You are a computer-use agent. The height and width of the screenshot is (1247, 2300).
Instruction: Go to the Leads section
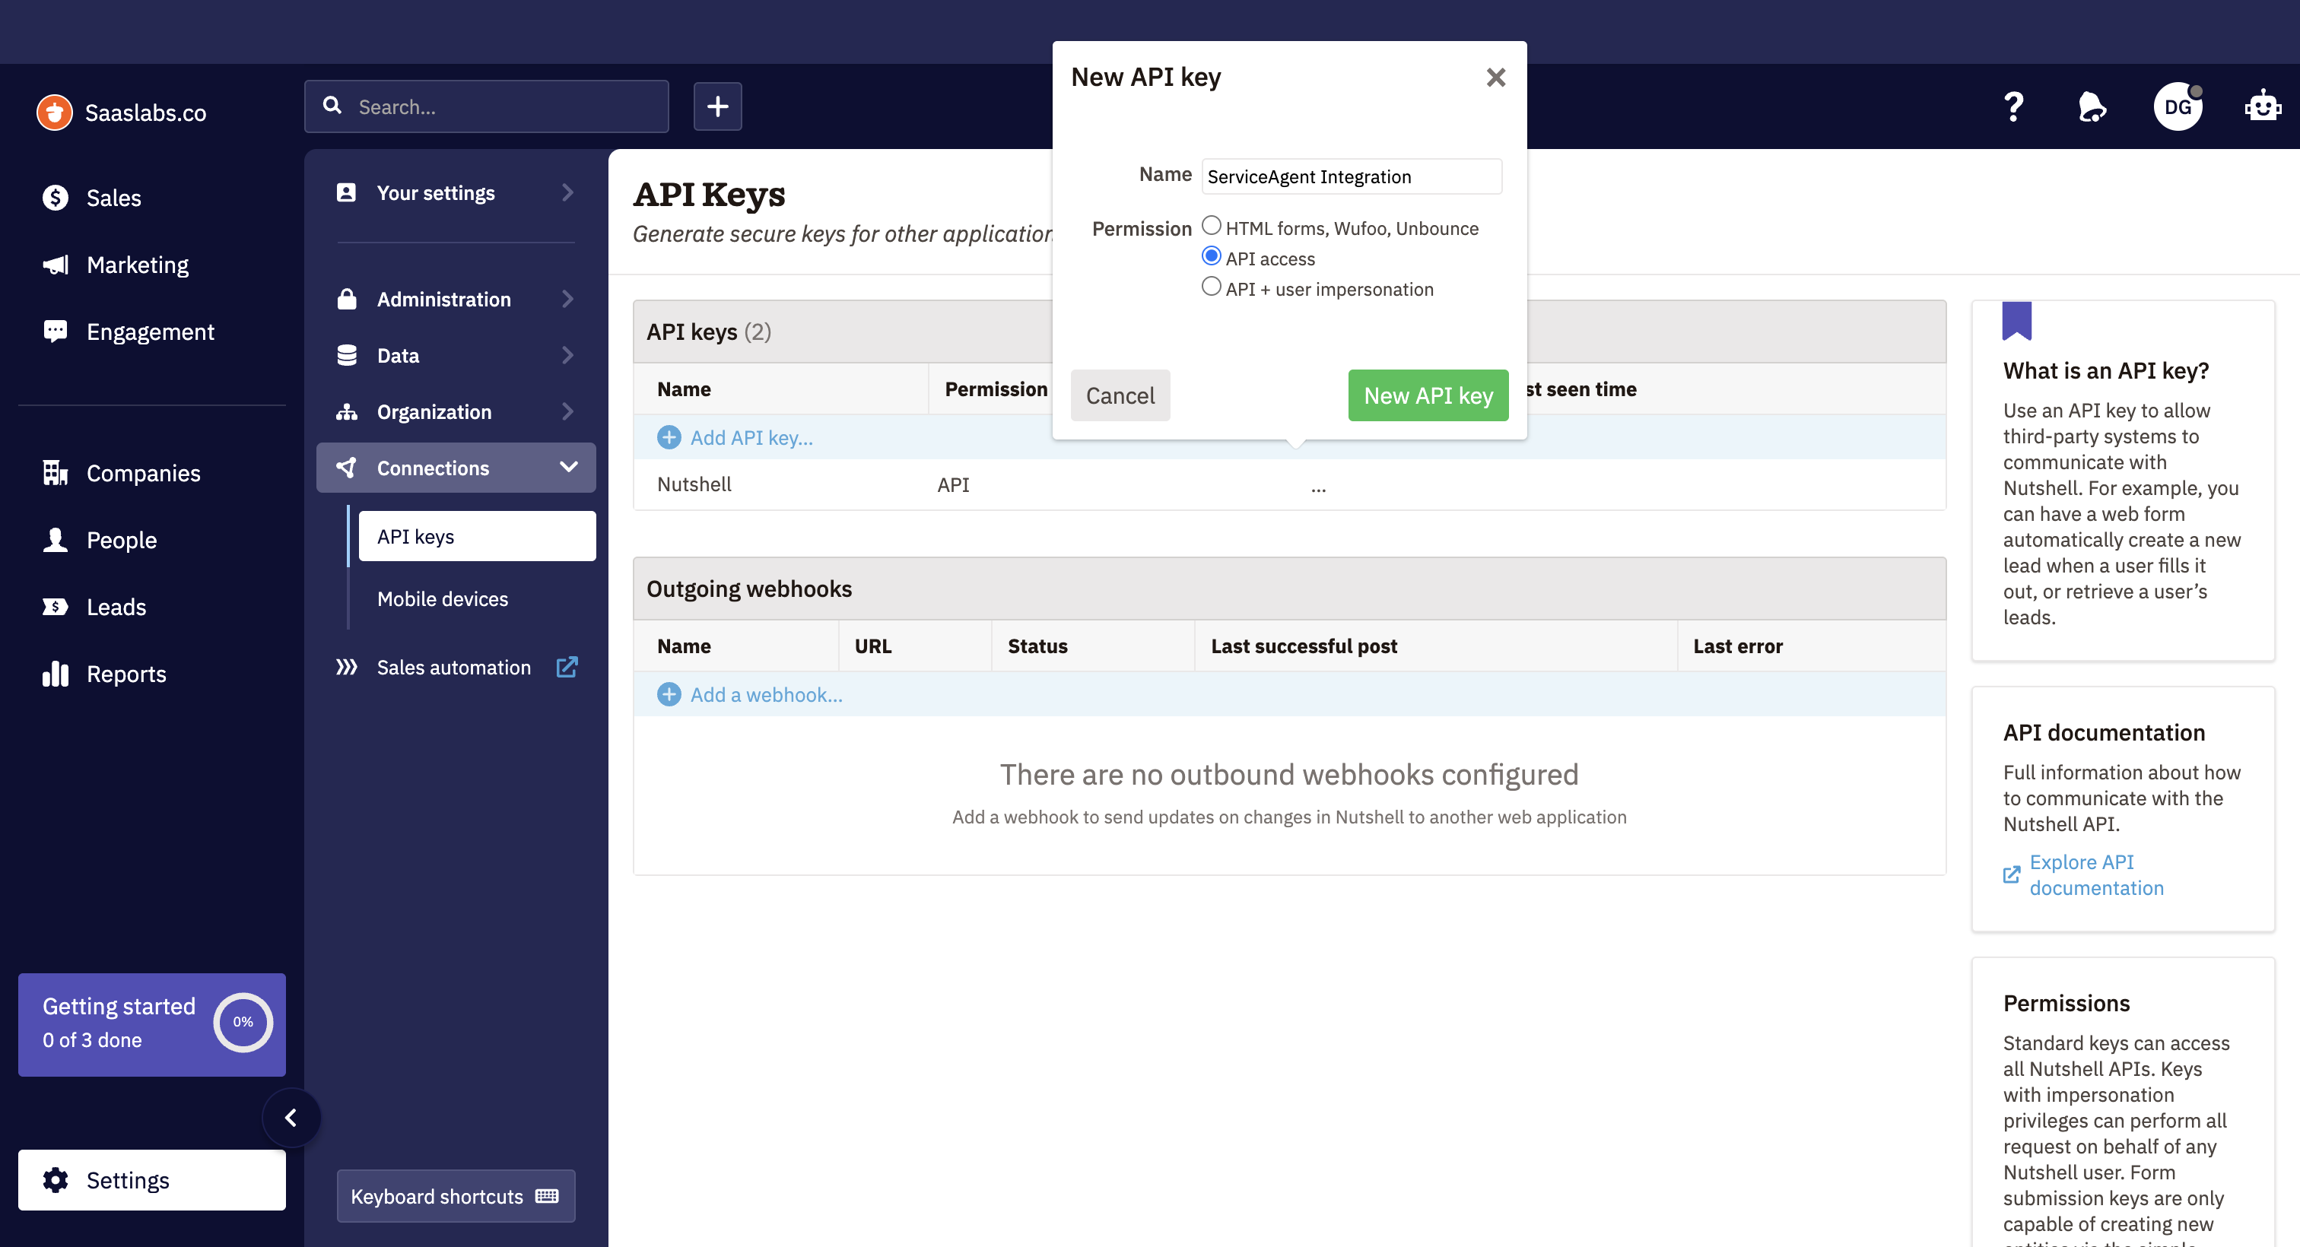(x=116, y=607)
